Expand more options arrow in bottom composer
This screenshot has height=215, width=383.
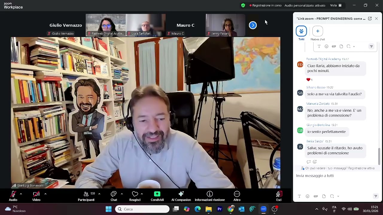(338, 196)
